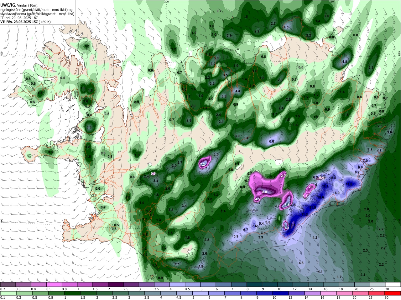Click the 'rigning/skúrir' legend description line
This screenshot has height=300, width=401.
pyautogui.click(x=37, y=9)
